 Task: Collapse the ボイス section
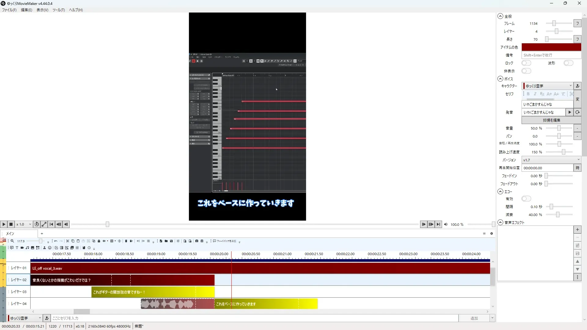coord(500,79)
